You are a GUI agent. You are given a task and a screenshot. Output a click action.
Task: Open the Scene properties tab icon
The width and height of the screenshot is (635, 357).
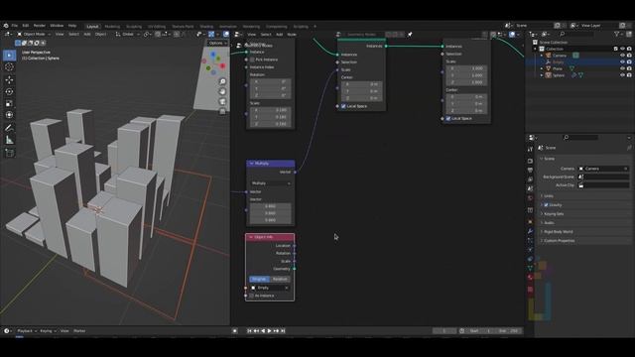(530, 188)
